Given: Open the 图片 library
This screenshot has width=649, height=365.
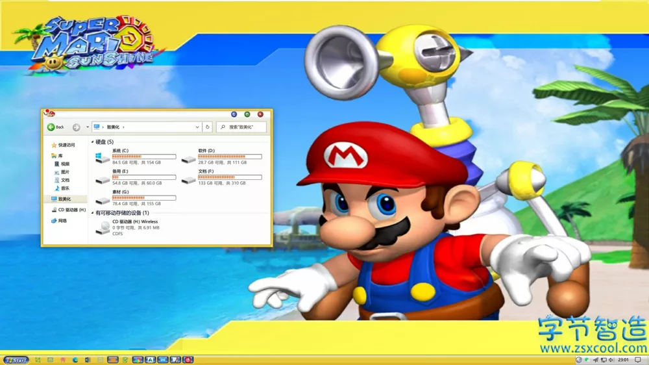Looking at the screenshot, I should (62, 172).
